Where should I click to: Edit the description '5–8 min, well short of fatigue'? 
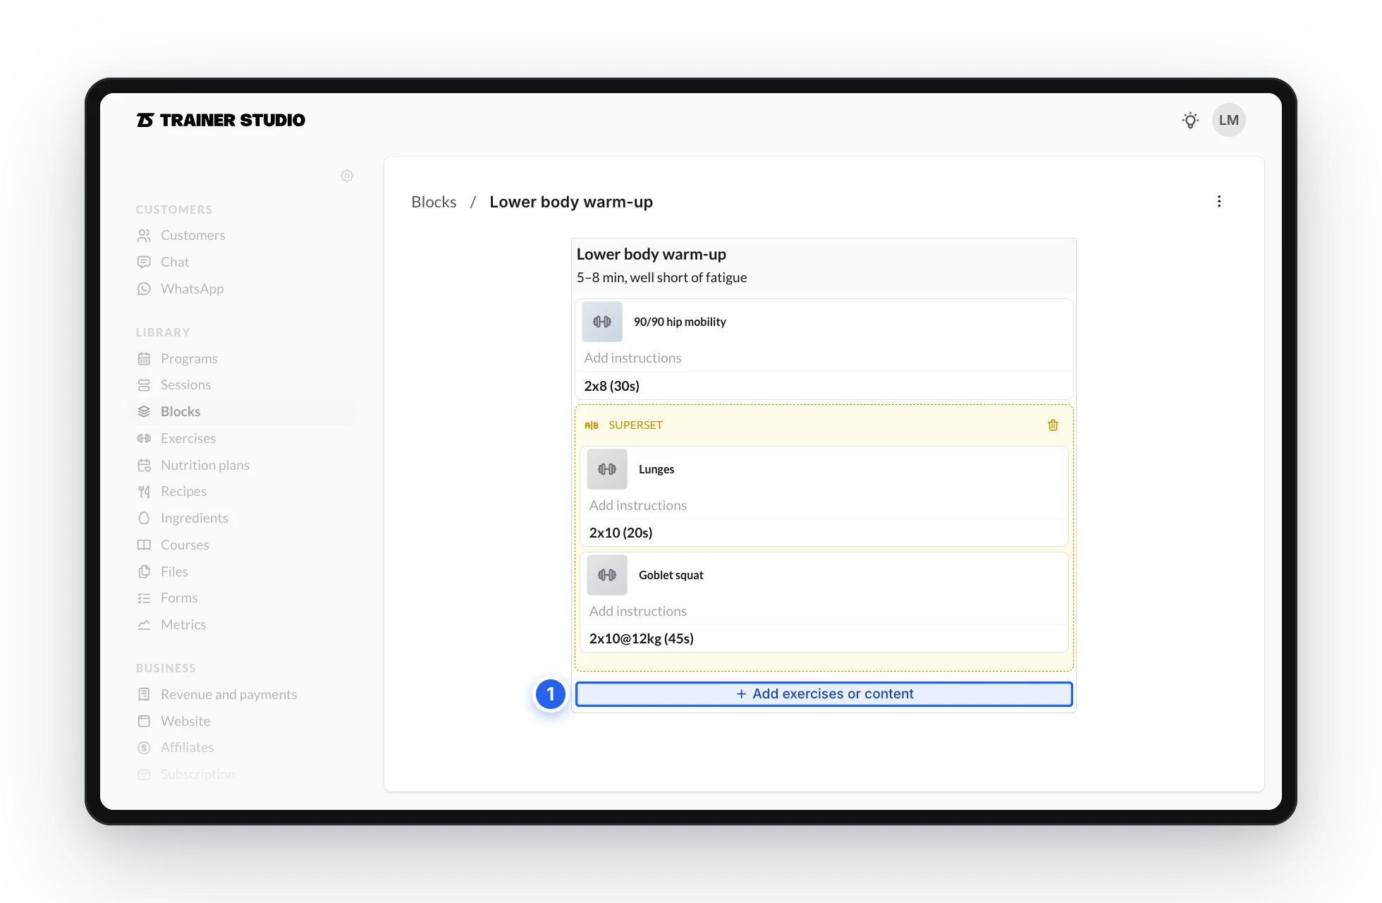click(x=661, y=277)
